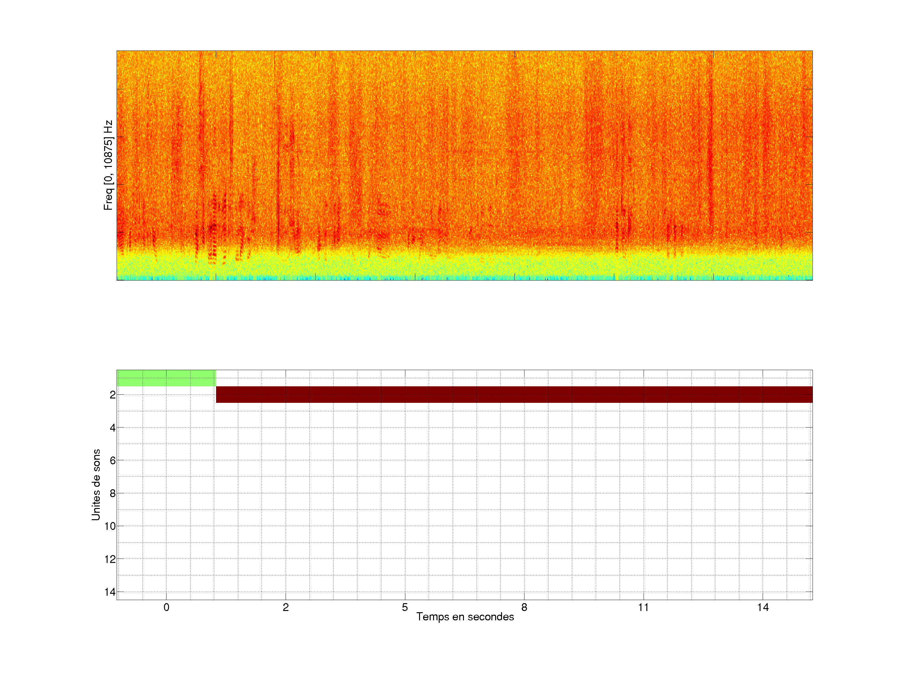Click the green bar in unit row 1
898x674 pixels.
point(166,378)
